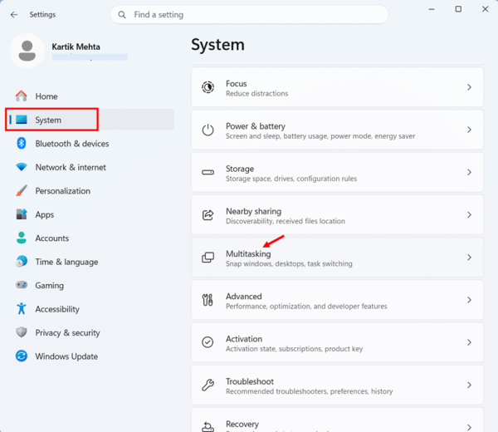Open Recovery via its right chevron
Screen dimensions: 498x432
tap(469, 427)
